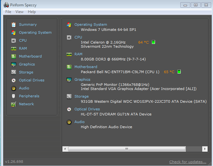
Task: Click the 64 °C CPU temperature value
Action: (144, 42)
